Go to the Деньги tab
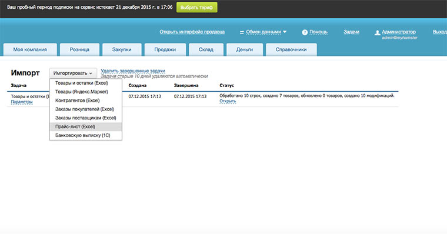 (244, 49)
